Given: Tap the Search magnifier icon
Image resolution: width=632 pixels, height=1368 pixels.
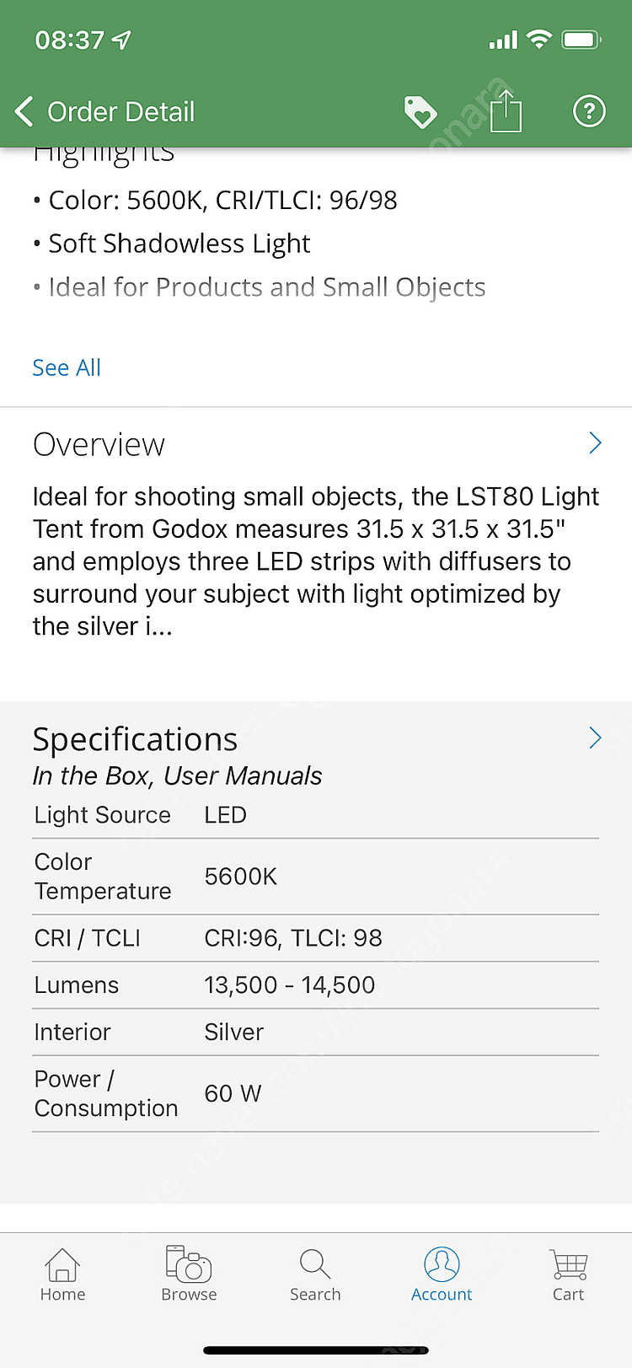Looking at the screenshot, I should click(315, 1264).
